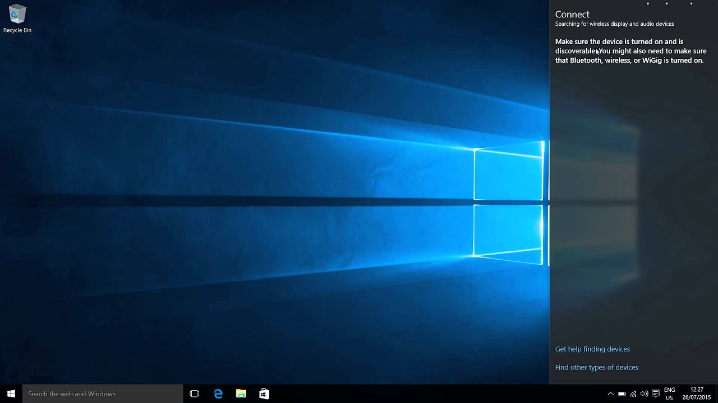This screenshot has width=718, height=403.
Task: Open Task View from the taskbar
Action: coord(195,394)
